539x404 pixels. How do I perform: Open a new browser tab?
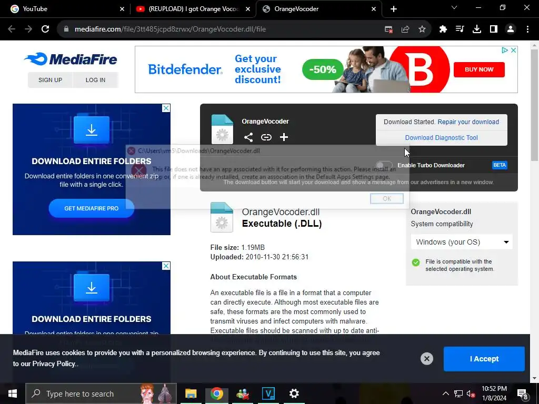(x=394, y=9)
